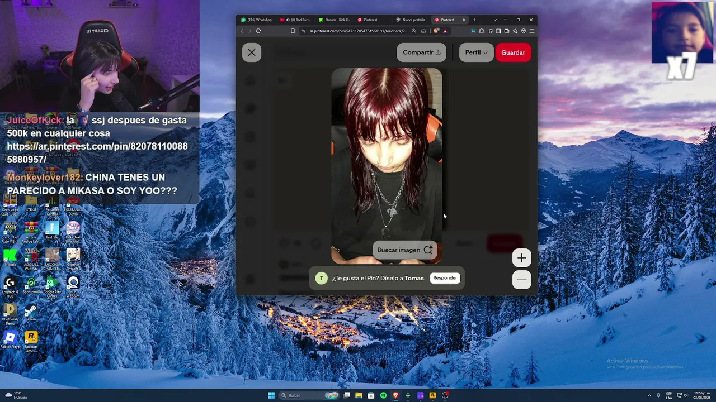Open the browser hamburger menu
Screen dimensions: 716x402
(532, 31)
